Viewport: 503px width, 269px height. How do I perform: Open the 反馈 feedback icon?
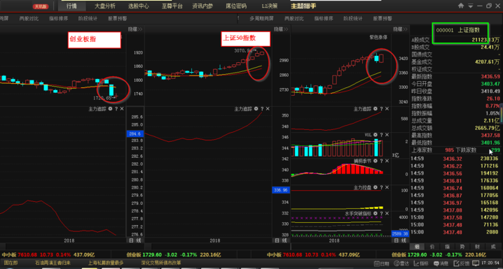(461, 263)
